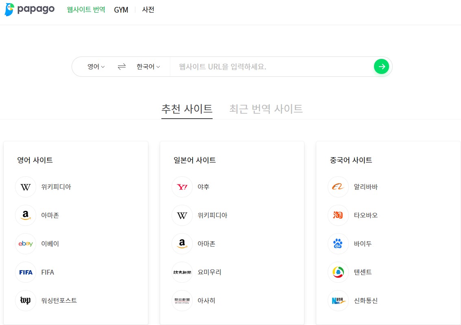Screen dimensions: 461x325
Task: Swap languages with the double-arrow icon
Action: pos(122,67)
